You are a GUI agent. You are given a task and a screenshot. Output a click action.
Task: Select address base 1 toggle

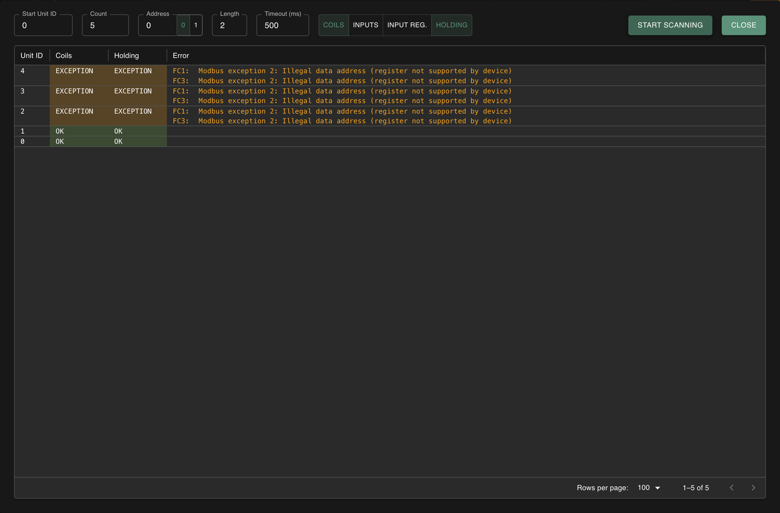pyautogui.click(x=196, y=25)
